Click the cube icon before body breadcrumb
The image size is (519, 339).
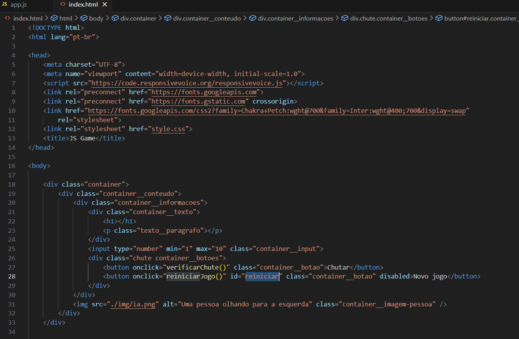coord(84,18)
